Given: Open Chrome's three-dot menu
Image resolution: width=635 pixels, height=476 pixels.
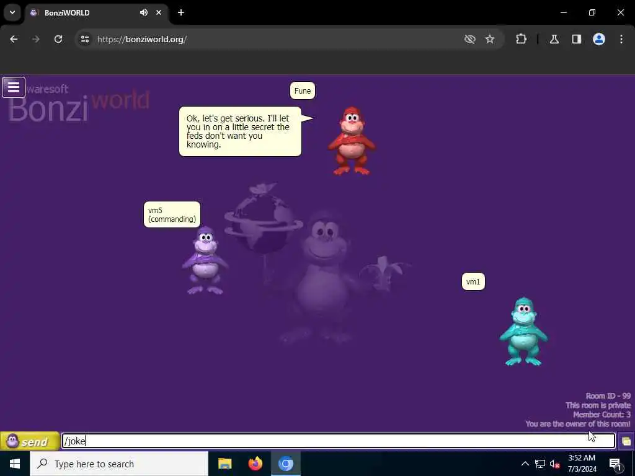Looking at the screenshot, I should tap(621, 39).
